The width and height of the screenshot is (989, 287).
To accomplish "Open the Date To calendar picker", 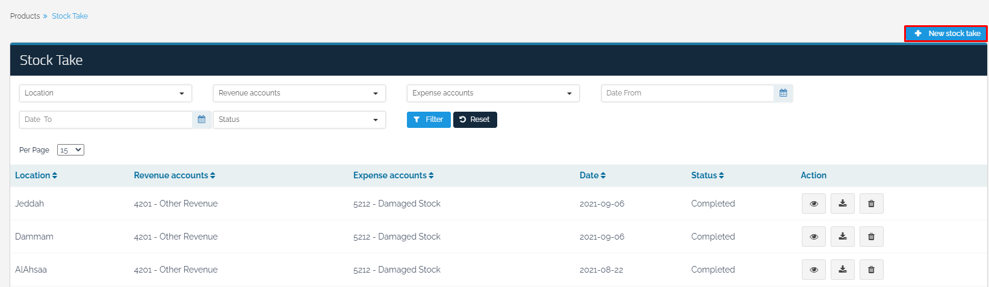I will click(x=202, y=119).
